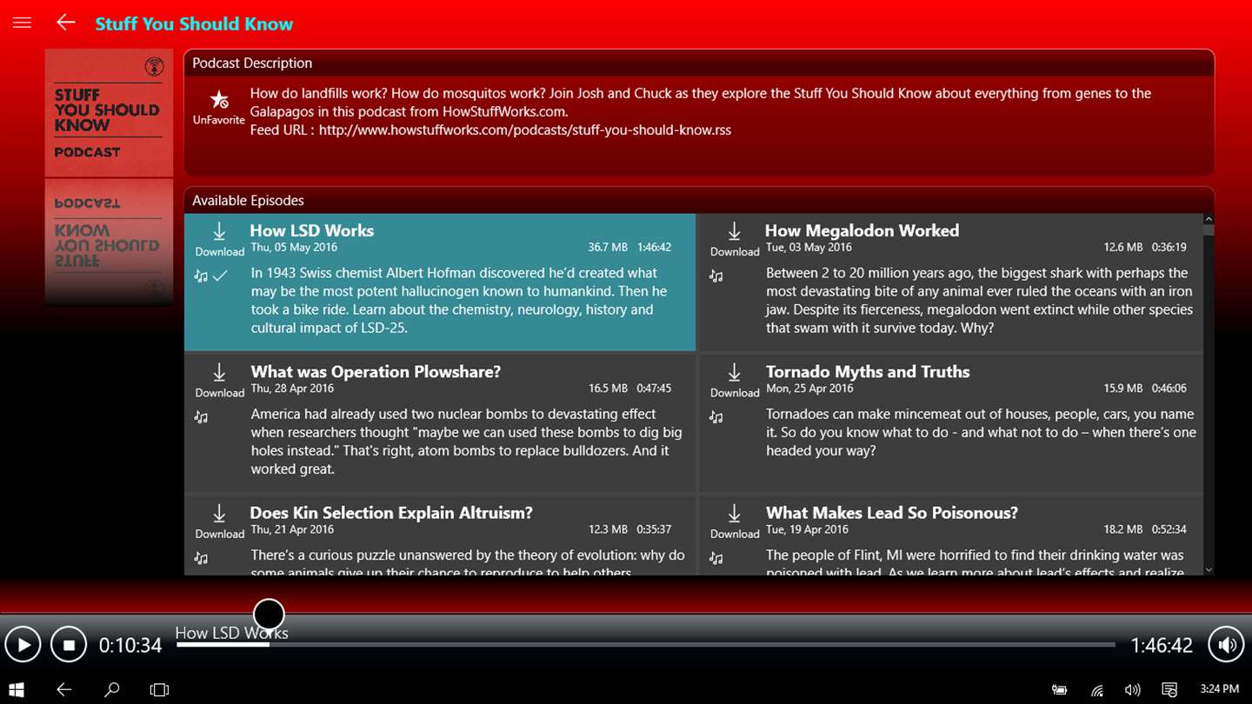Viewport: 1252px width, 704px height.
Task: Click the Wi-Fi network tray icon
Action: [1097, 691]
